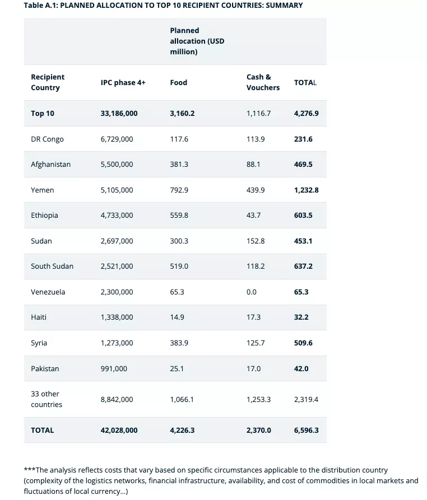This screenshot has height=500, width=427.
Task: Click the Planned allocation (USD million) header
Action: [x=197, y=41]
